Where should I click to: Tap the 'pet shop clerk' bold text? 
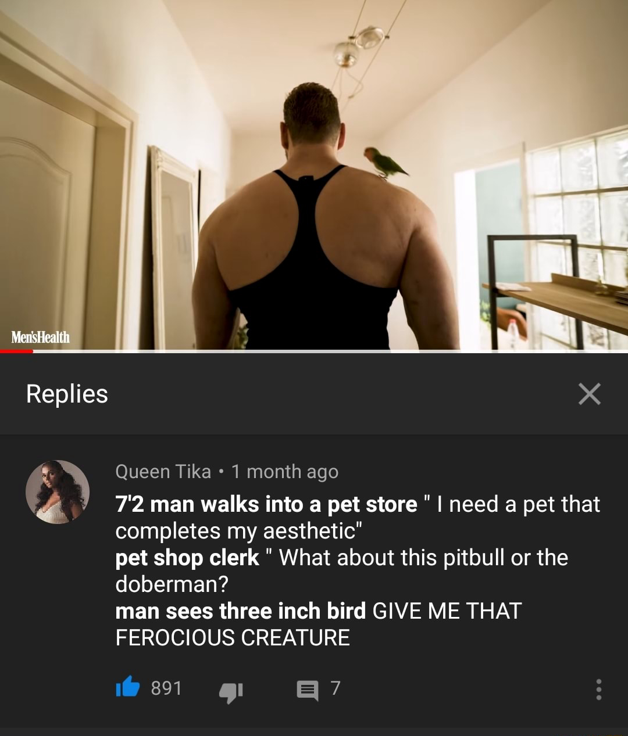[187, 558]
